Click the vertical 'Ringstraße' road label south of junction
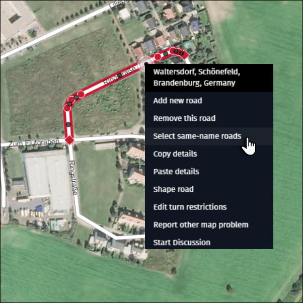 [73, 178]
